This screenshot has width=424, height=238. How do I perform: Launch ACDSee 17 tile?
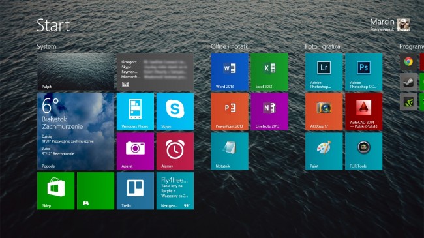[x=324, y=112]
